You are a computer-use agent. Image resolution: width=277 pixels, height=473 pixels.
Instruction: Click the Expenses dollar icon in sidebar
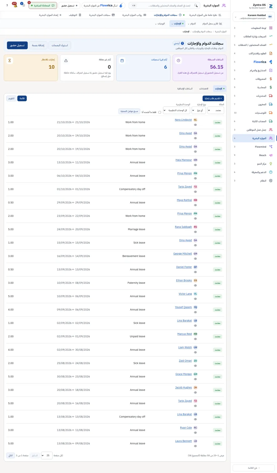point(271,79)
